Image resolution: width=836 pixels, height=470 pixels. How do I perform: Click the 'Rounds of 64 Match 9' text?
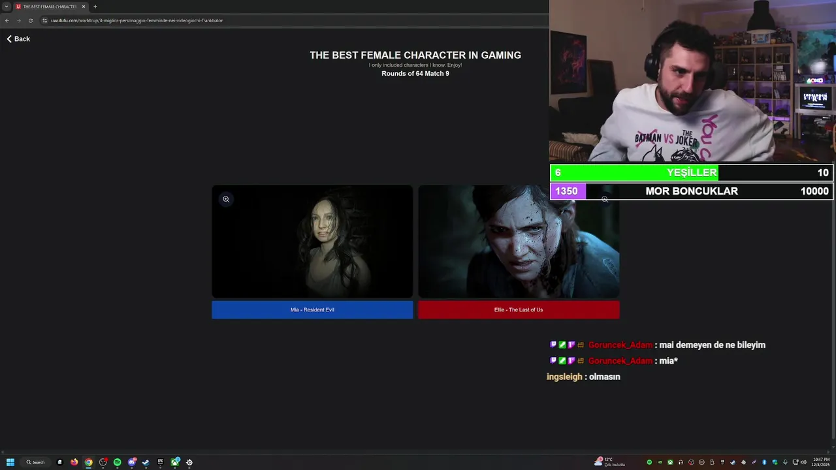click(x=415, y=74)
